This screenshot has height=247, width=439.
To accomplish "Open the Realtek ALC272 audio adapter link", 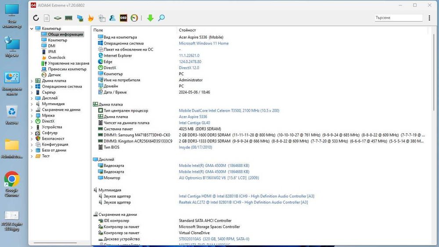I will 243,202.
